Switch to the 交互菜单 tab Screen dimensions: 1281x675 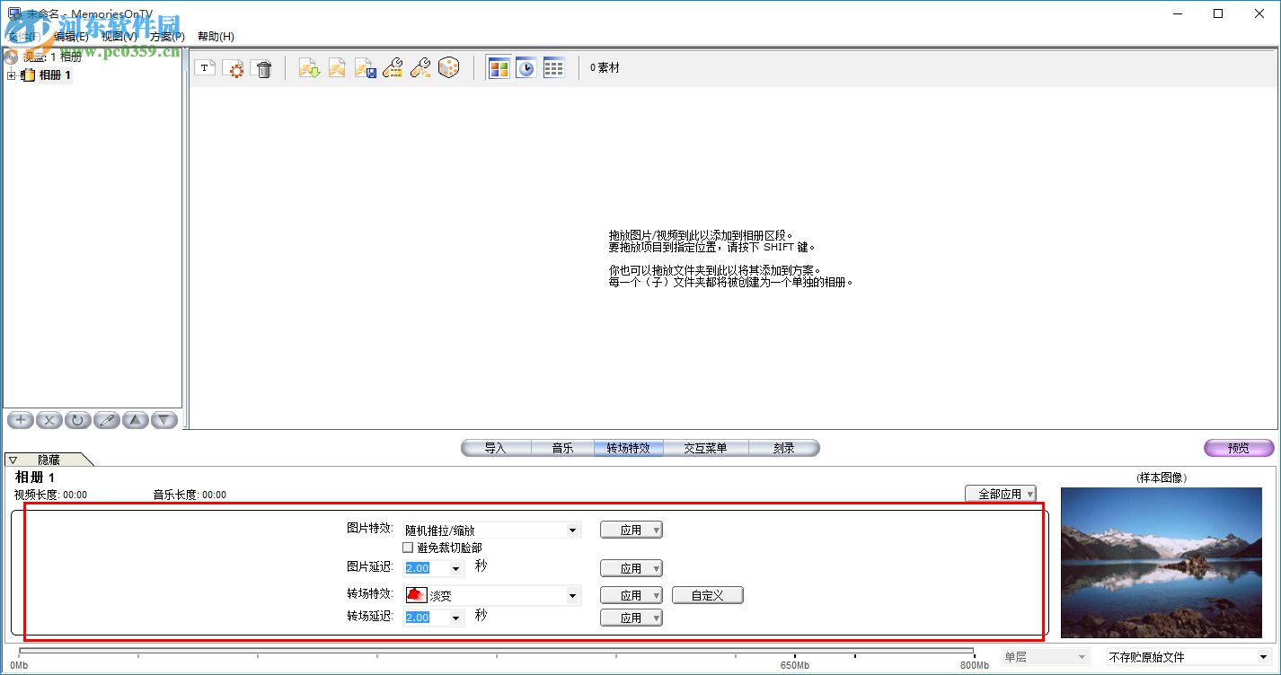point(705,448)
